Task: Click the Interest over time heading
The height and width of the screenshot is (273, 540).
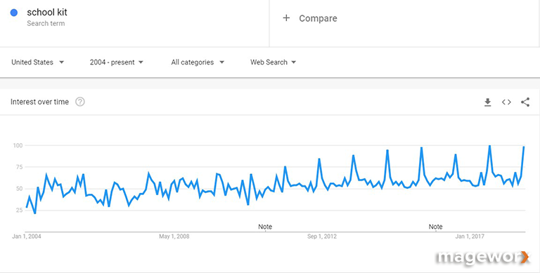Action: point(39,102)
